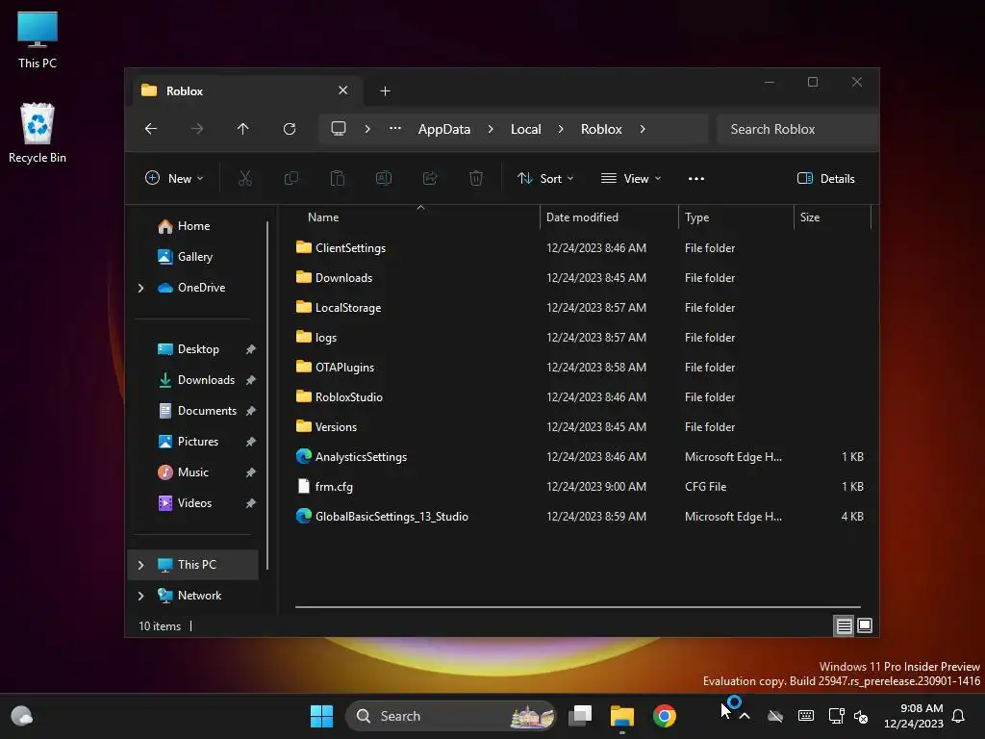The height and width of the screenshot is (739, 985).
Task: Click the Copy icon in toolbar
Action: point(291,178)
